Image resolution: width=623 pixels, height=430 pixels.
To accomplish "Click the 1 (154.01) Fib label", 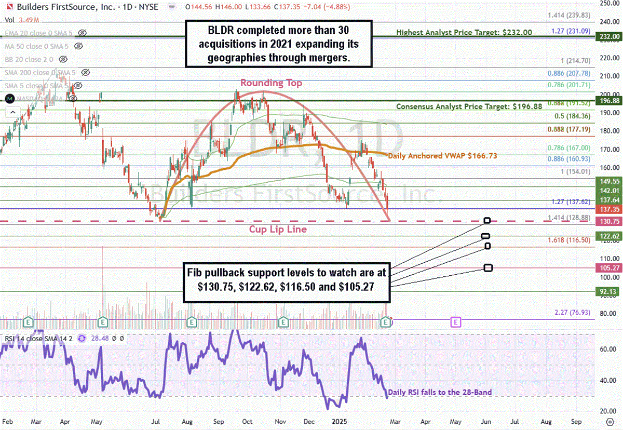I will 575,171.
